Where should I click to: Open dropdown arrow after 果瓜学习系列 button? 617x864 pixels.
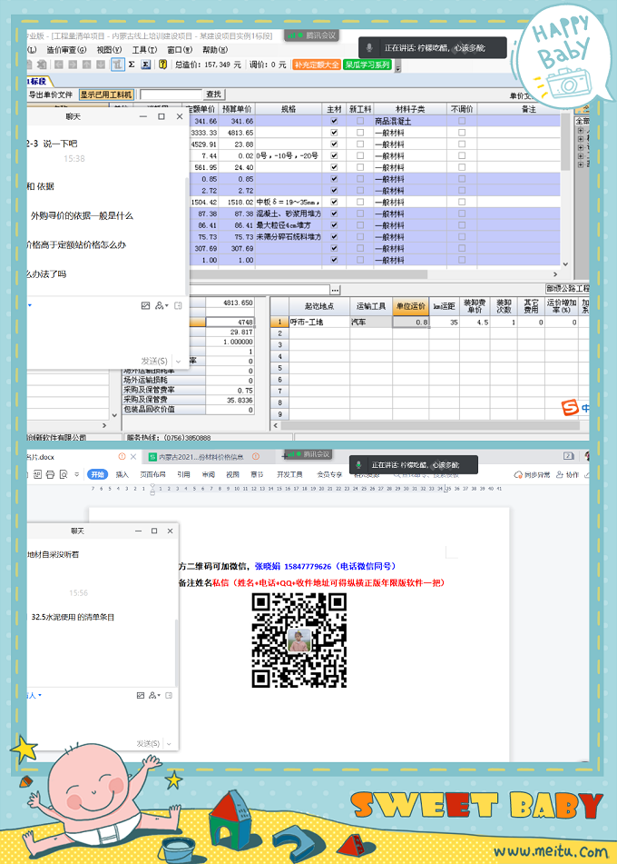click(398, 66)
